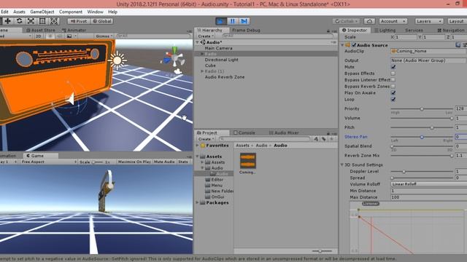This screenshot has height=262, width=467.
Task: Open the Collab dropdown
Action: click(x=346, y=21)
